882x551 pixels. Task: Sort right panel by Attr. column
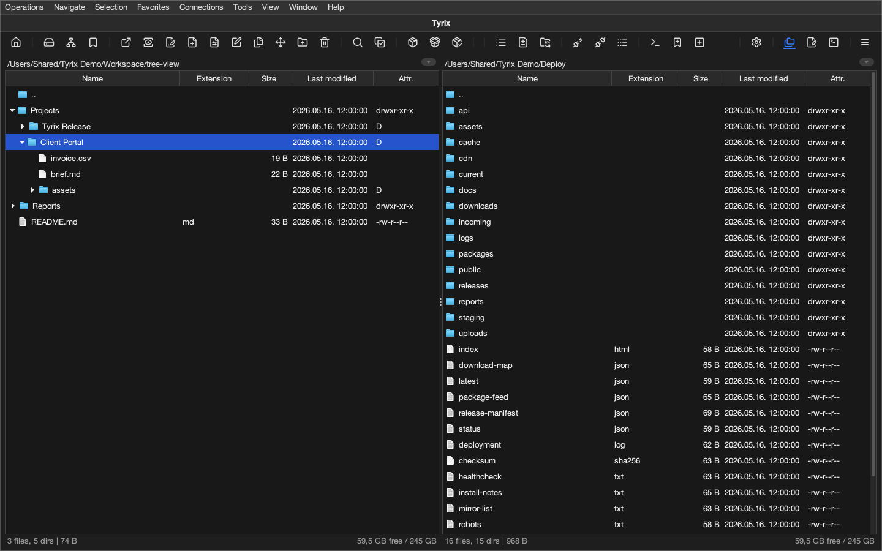[837, 78]
